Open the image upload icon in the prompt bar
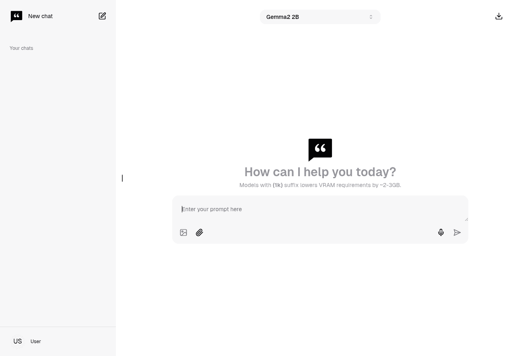 tap(183, 233)
